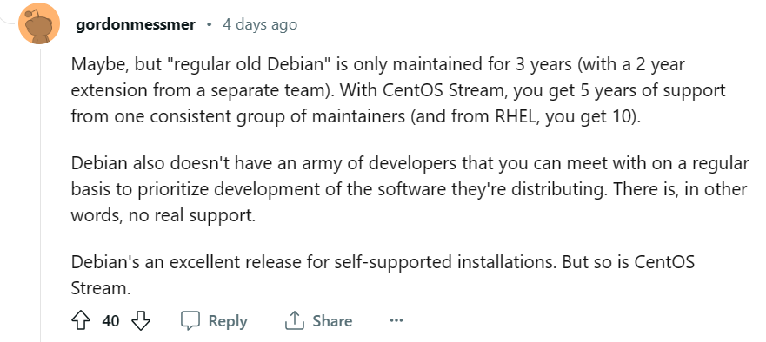The image size is (766, 342).
Task: Open the three-dot more options menu
Action: 396,321
